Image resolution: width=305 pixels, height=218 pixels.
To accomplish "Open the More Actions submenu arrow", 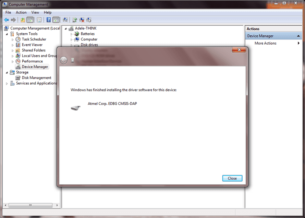I will 299,43.
